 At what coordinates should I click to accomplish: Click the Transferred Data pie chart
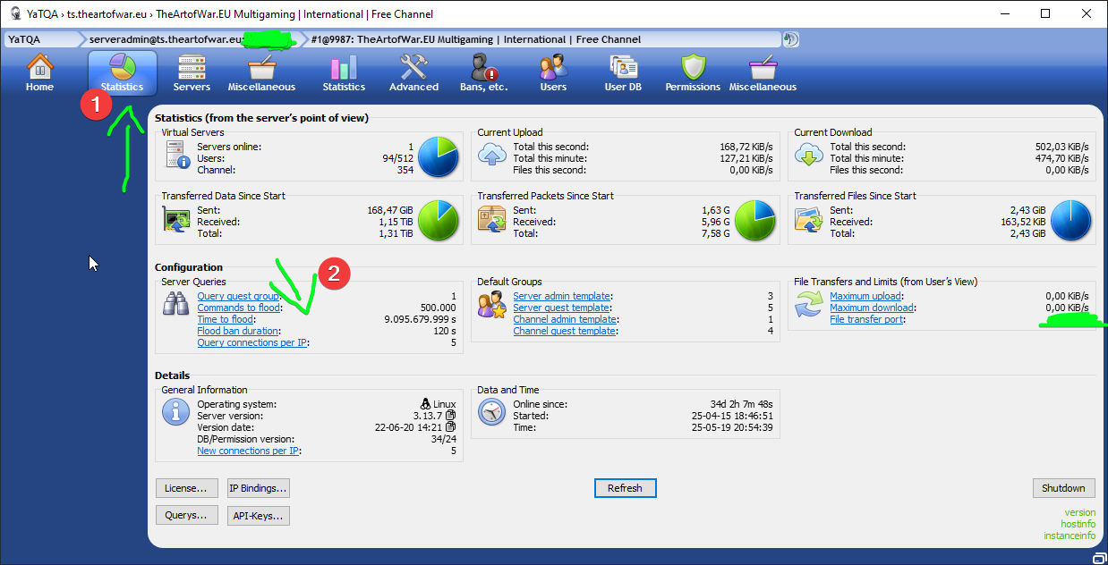pyautogui.click(x=439, y=221)
